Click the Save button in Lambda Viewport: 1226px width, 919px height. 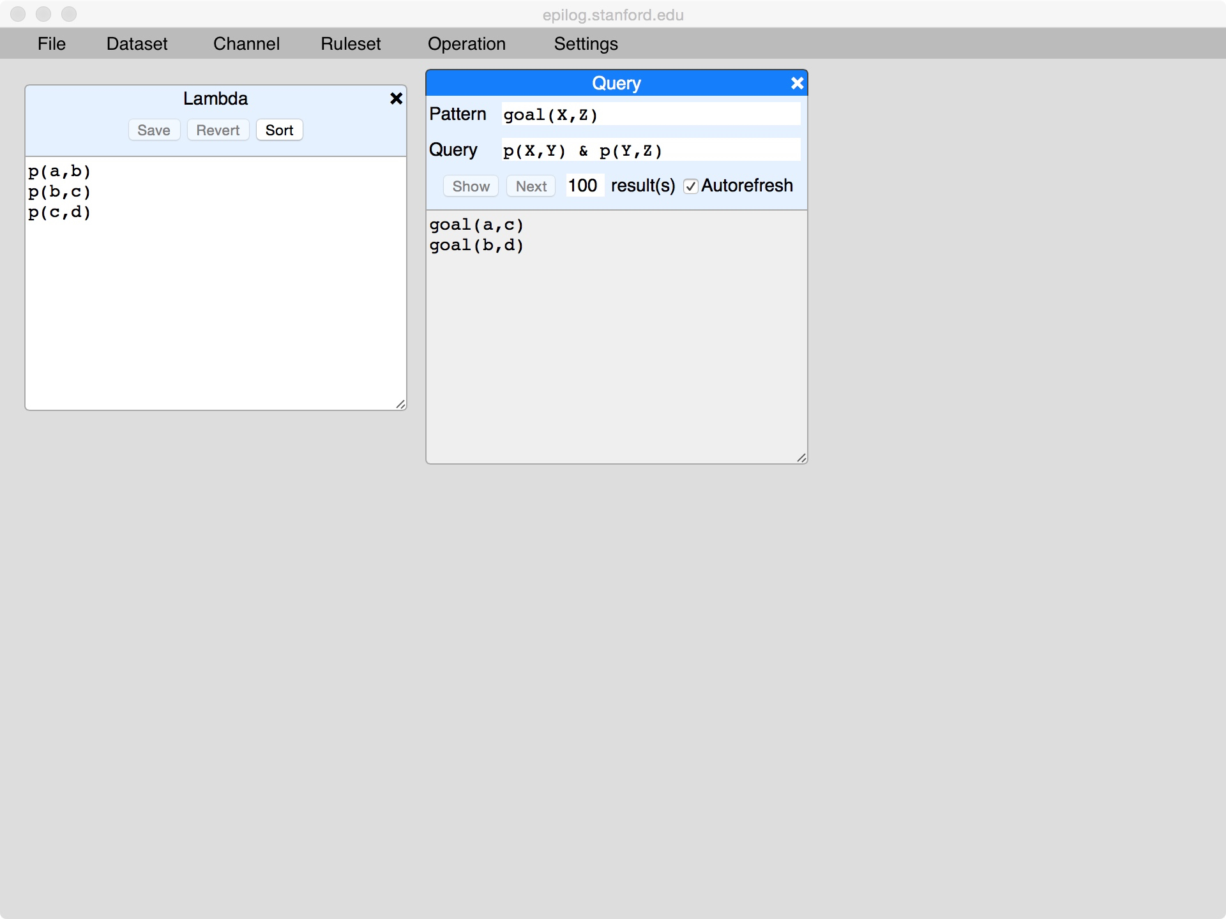154,130
